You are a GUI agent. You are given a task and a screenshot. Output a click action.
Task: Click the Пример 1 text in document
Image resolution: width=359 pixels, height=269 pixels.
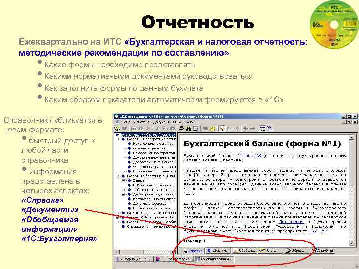tap(194, 241)
